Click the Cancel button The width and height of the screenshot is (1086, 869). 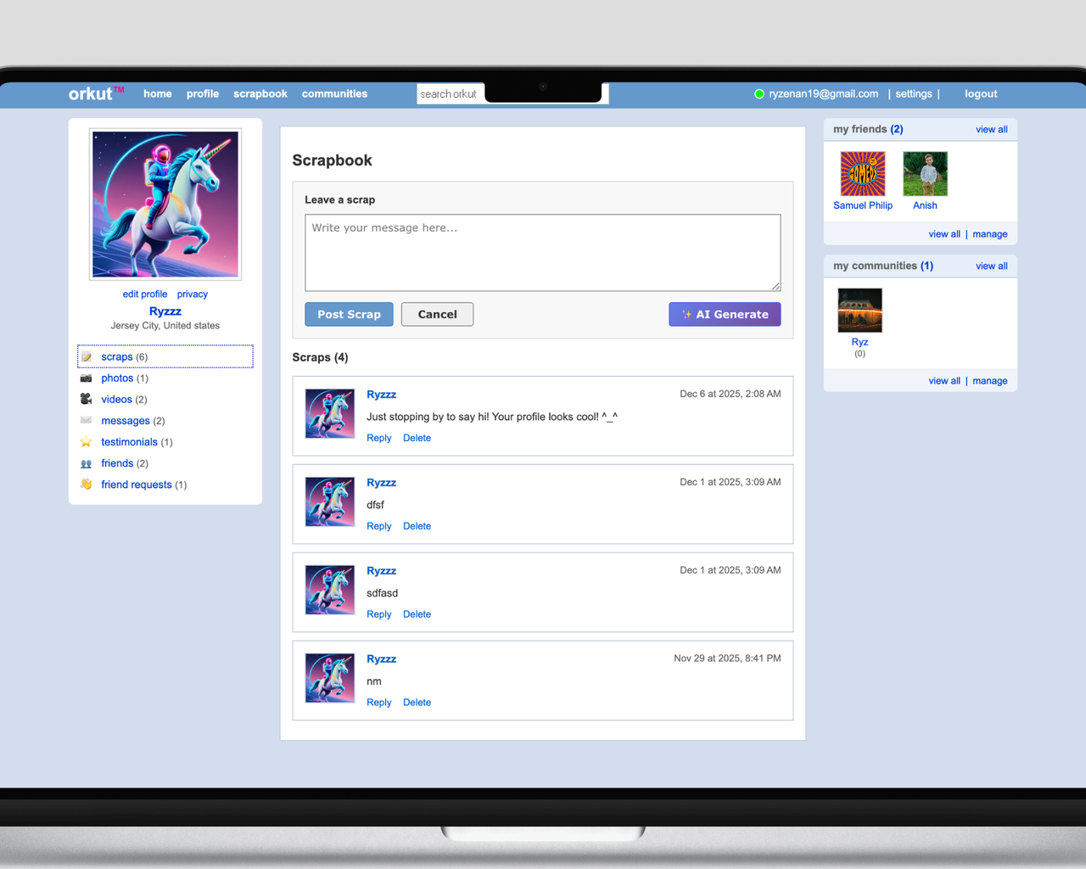point(437,314)
